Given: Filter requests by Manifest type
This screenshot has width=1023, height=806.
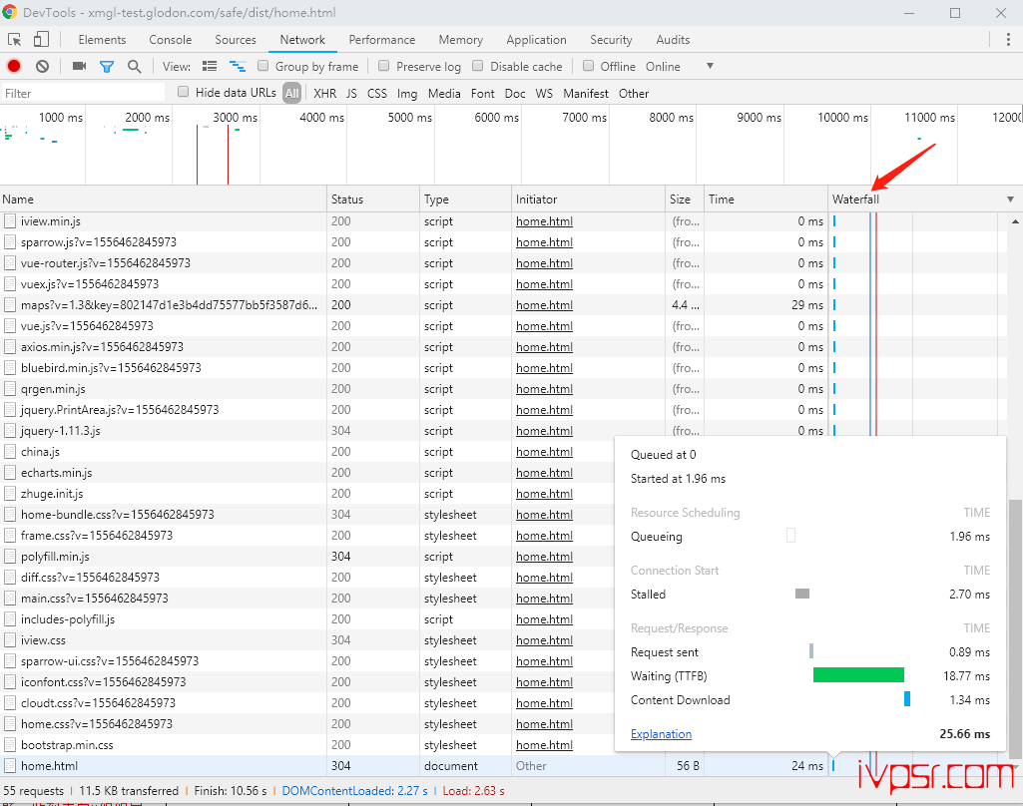Looking at the screenshot, I should [586, 93].
